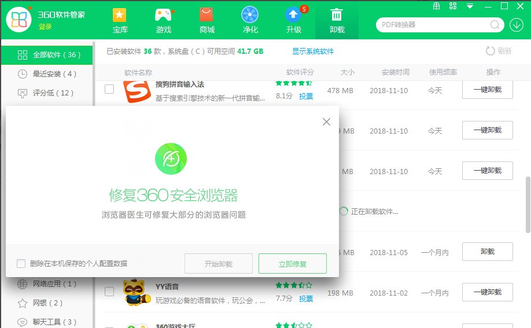
Task: Click the 刷新 refresh button
Action: 499,51
